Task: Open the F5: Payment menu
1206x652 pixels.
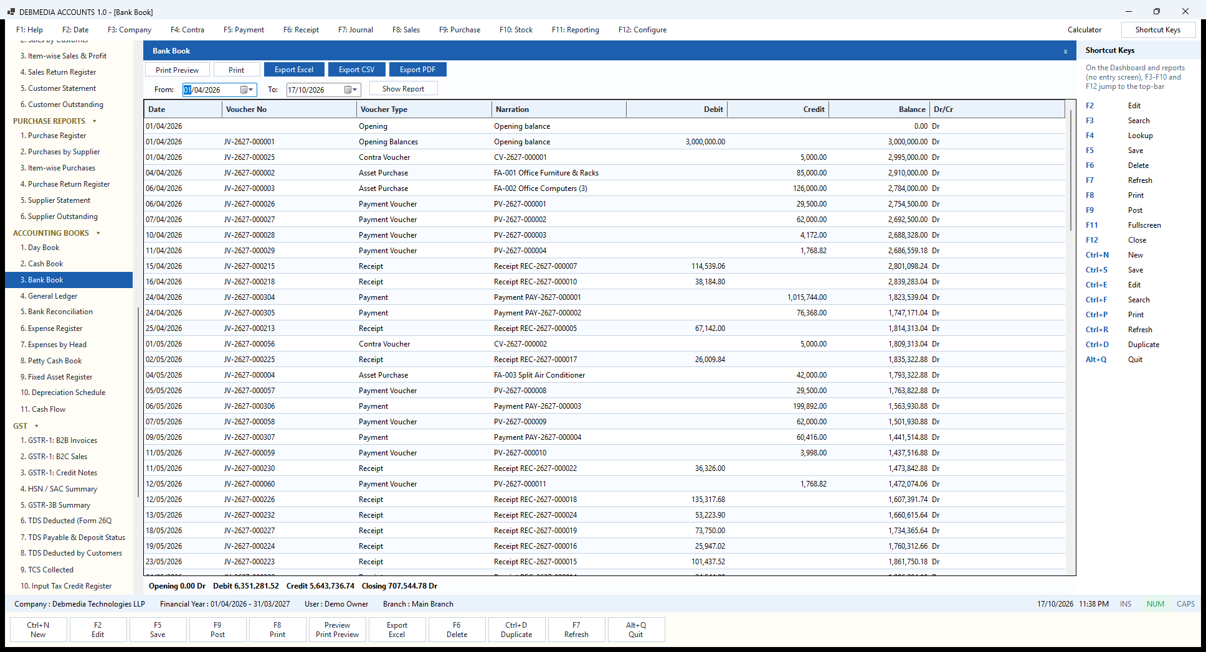Action: click(244, 30)
